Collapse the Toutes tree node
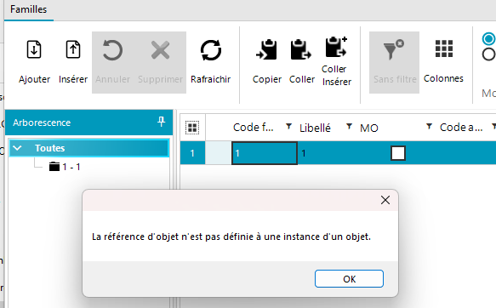This screenshot has height=308, width=496. (17, 148)
